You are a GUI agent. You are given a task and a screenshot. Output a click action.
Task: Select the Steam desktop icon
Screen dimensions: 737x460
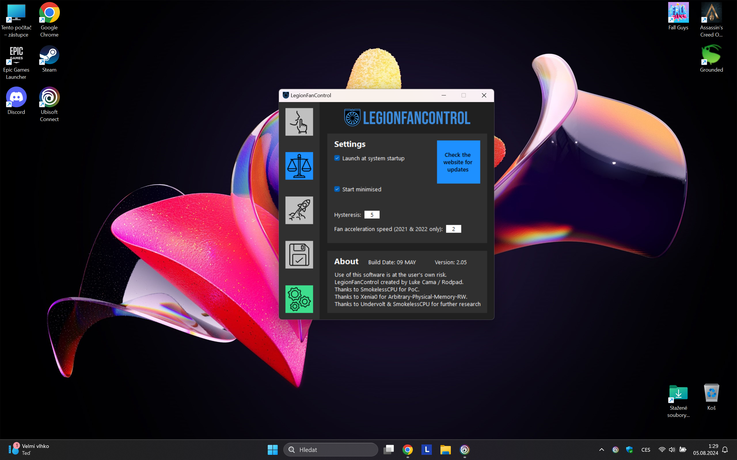[x=49, y=59]
